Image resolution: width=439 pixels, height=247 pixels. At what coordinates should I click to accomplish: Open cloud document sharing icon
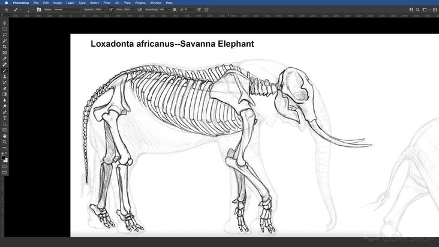411,10
